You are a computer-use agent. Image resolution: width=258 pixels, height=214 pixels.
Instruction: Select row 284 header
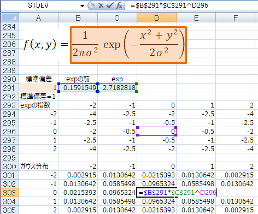coord(10,27)
